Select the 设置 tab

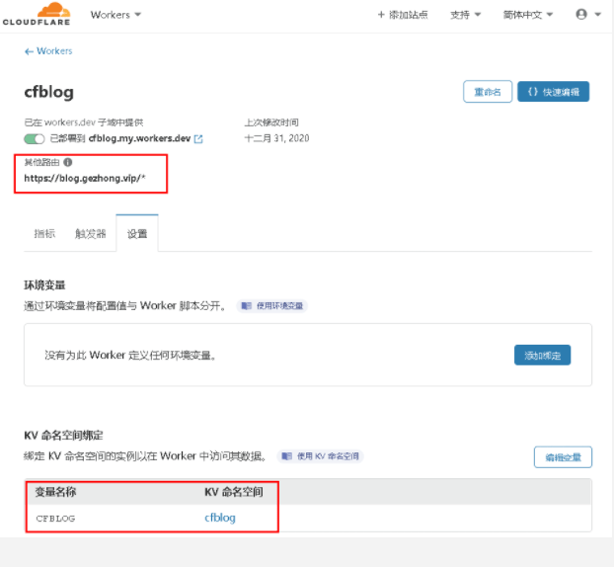coord(137,234)
